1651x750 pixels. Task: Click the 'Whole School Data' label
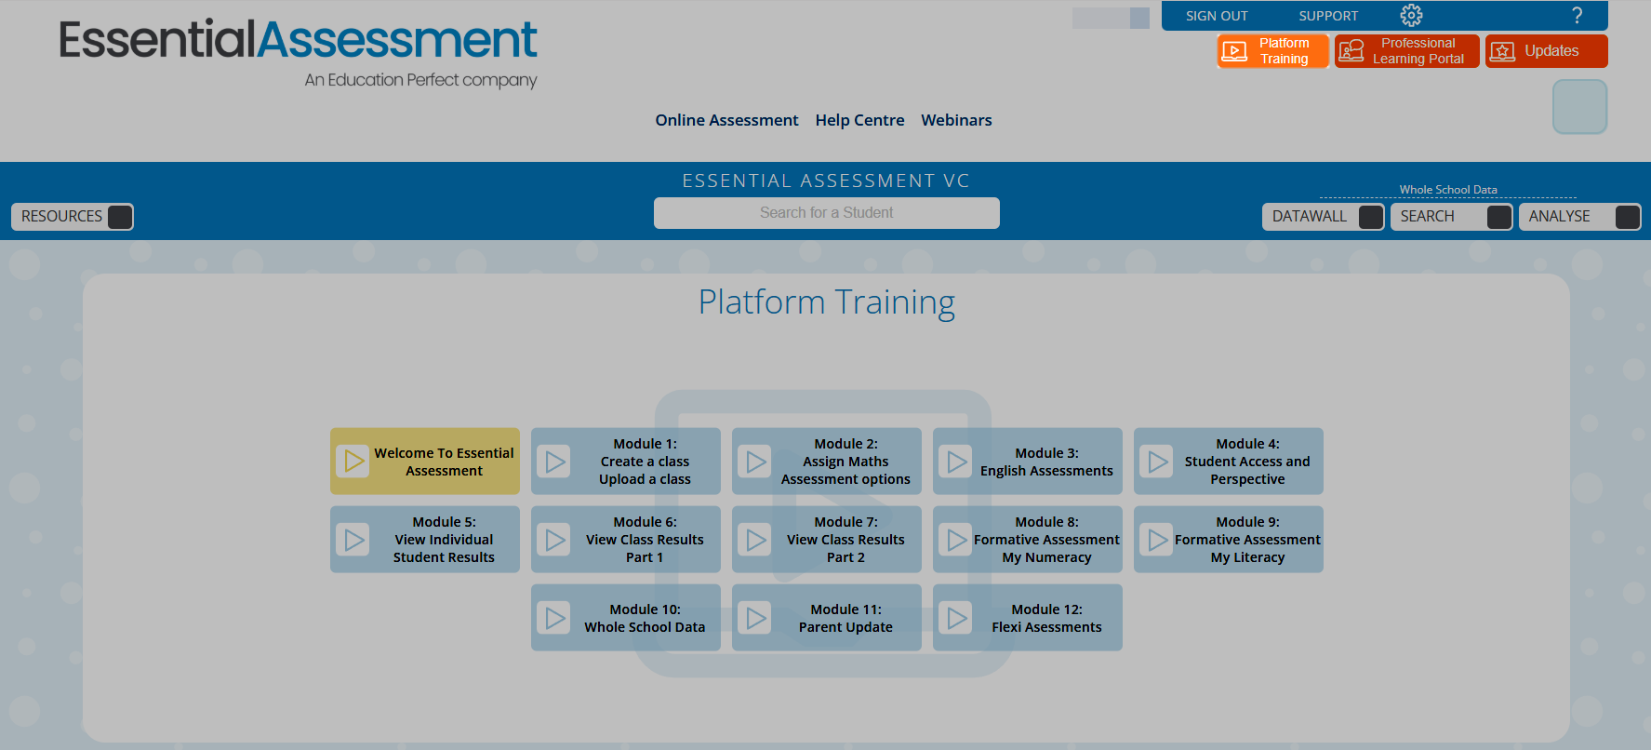[x=1448, y=190]
